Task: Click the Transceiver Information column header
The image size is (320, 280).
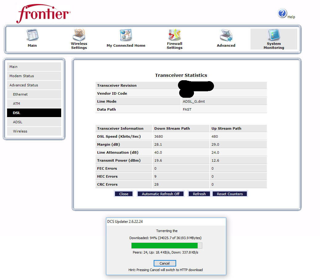Action: [120, 128]
